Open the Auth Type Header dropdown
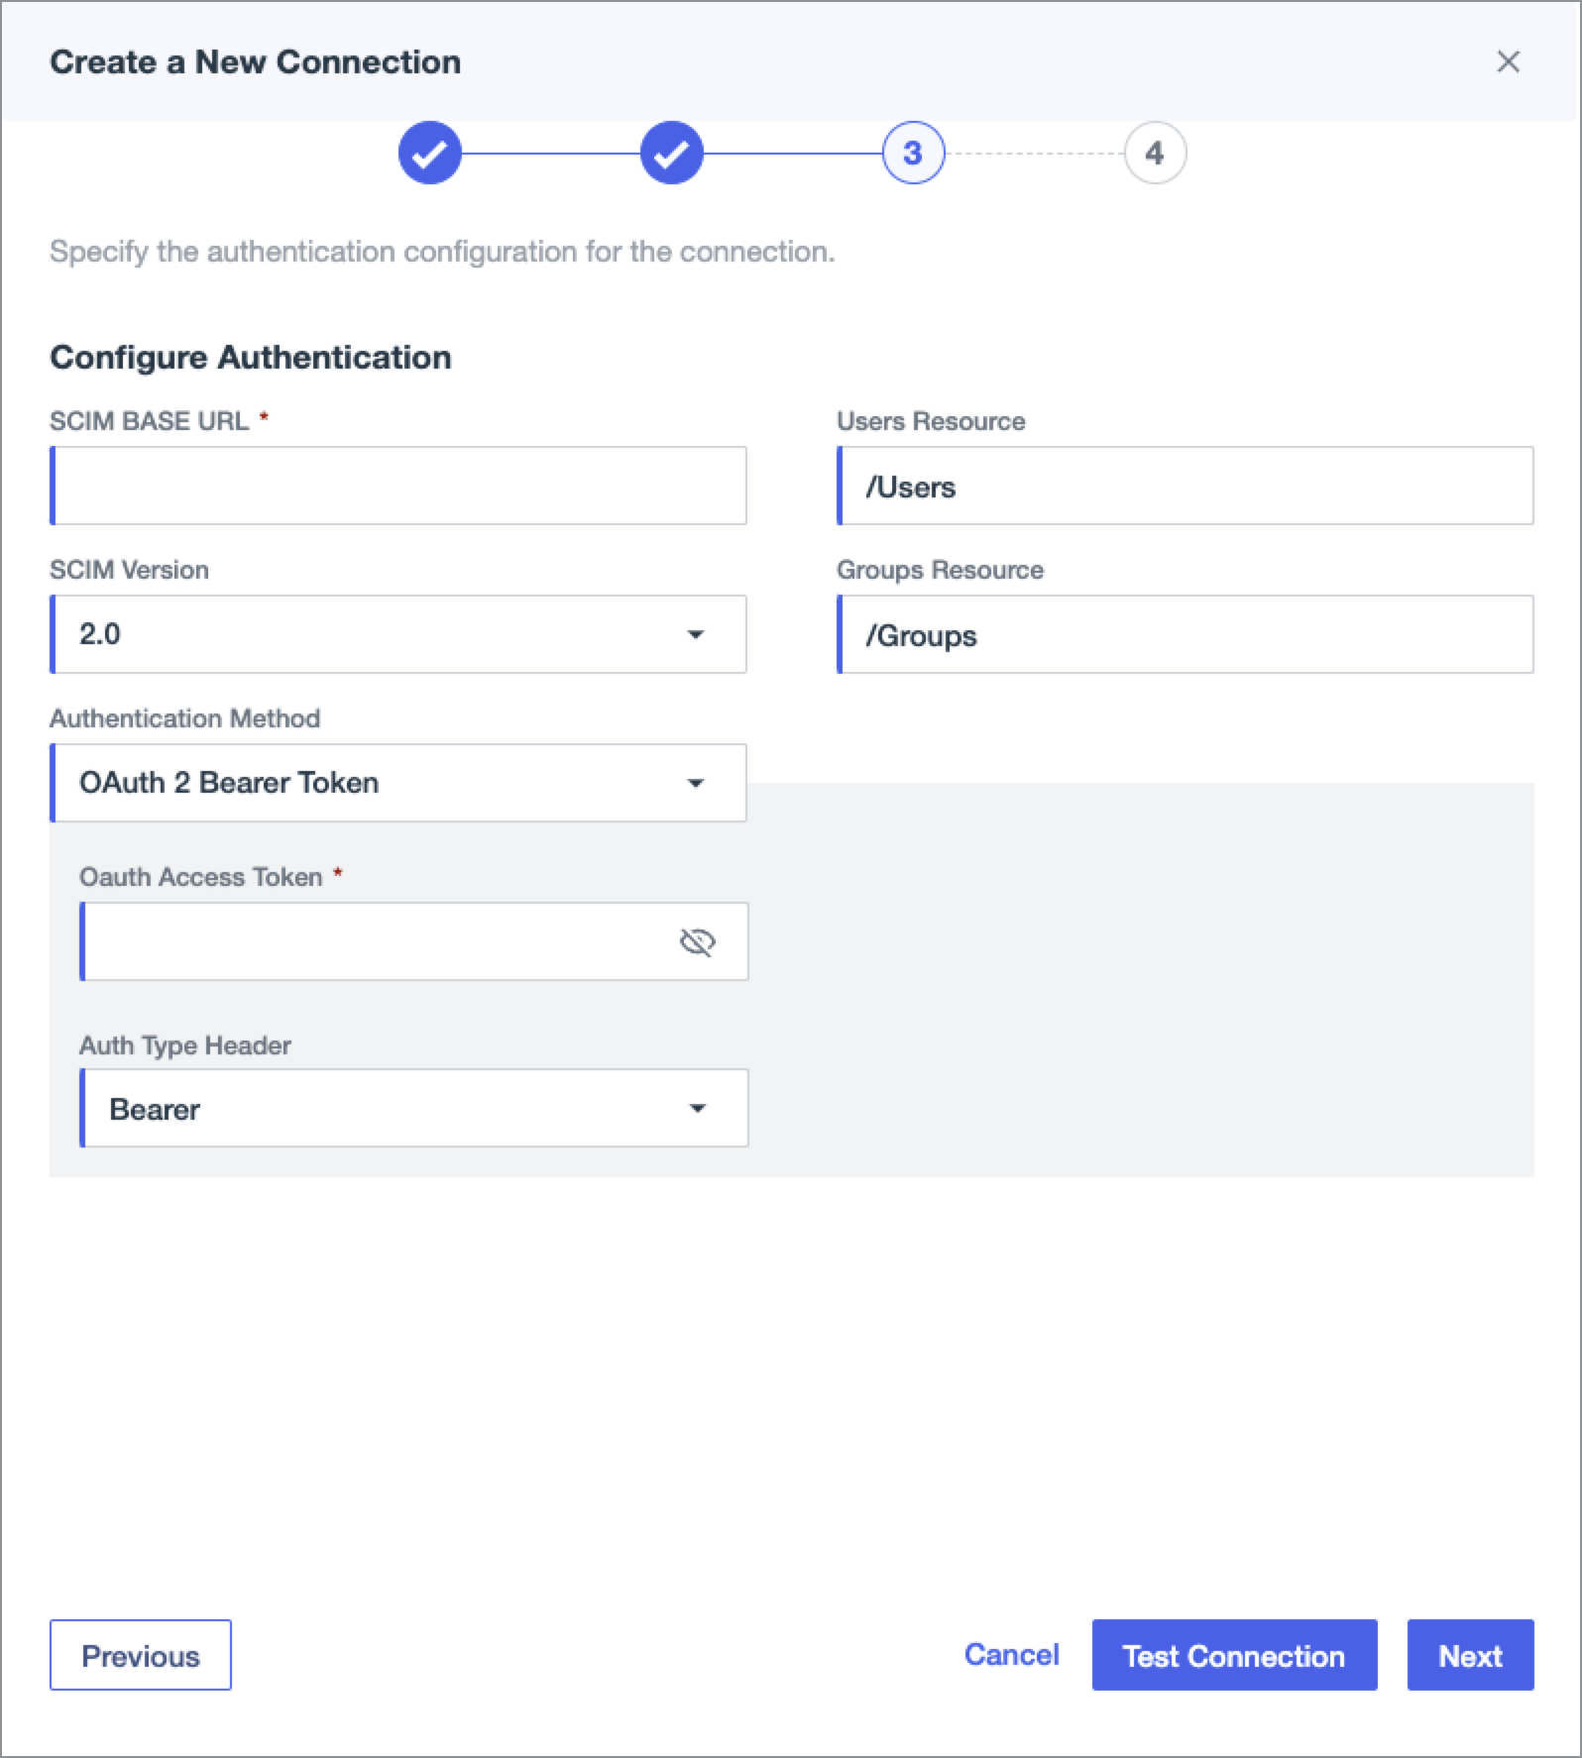This screenshot has height=1758, width=1582. (x=412, y=1108)
